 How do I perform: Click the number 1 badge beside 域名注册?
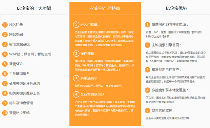click(x=5, y=25)
